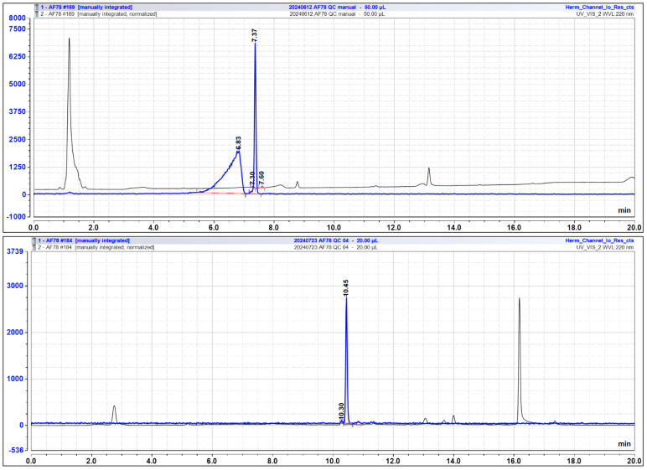Click the 6.83 peak label
Screen dimensions: 647x470
(239, 143)
